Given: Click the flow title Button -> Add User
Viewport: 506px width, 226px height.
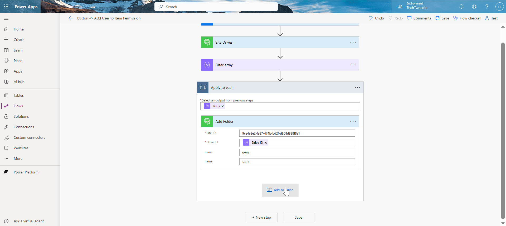Looking at the screenshot, I should [109, 18].
